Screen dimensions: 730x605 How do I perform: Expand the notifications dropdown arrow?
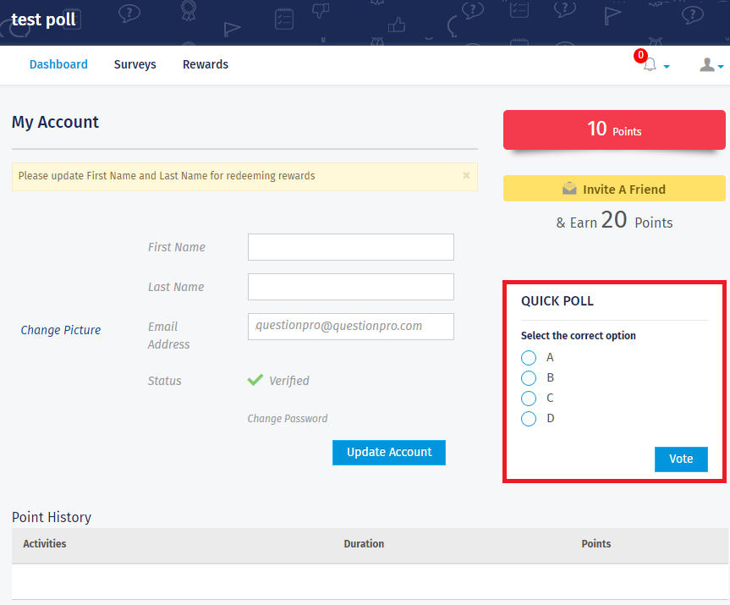coord(667,67)
